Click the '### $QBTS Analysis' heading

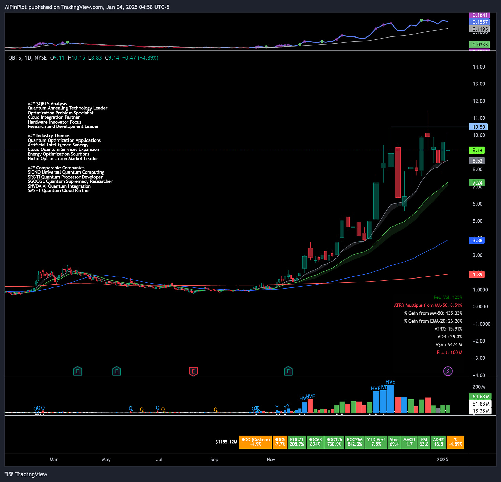point(47,104)
